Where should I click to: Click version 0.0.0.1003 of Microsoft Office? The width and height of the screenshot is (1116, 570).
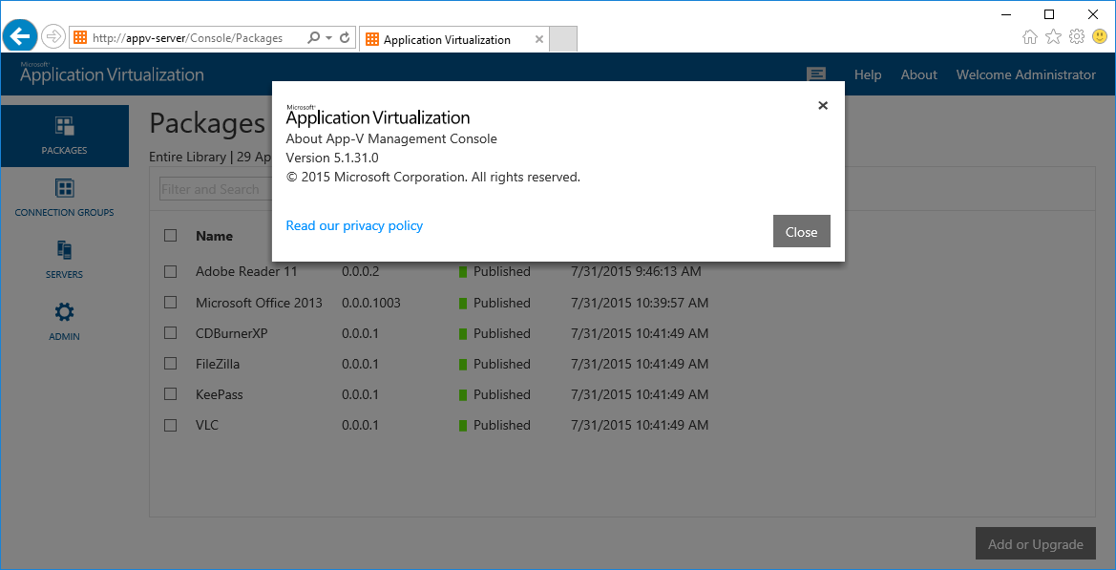[370, 303]
